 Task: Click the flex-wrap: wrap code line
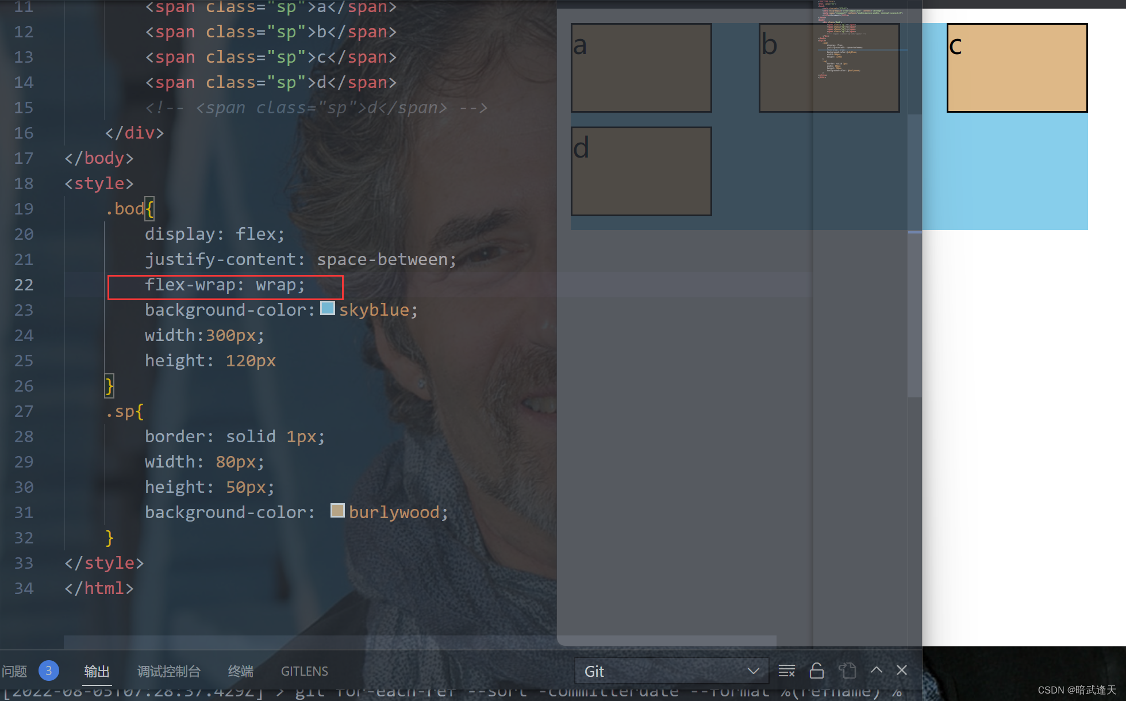pyautogui.click(x=225, y=285)
